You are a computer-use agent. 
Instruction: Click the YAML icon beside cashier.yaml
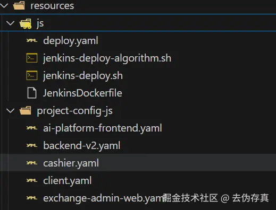32,163
